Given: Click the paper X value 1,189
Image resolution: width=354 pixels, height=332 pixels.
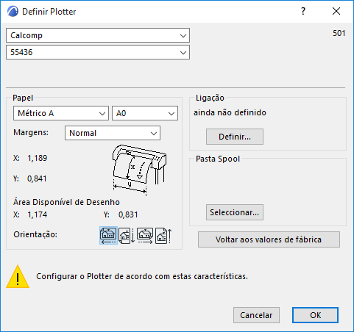Looking at the screenshot, I should click(38, 158).
